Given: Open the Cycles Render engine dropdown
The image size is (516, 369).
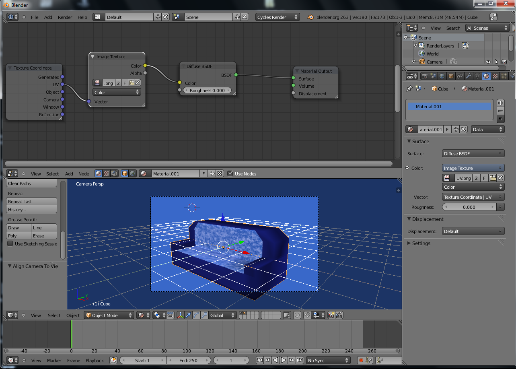Looking at the screenshot, I should pyautogui.click(x=278, y=17).
